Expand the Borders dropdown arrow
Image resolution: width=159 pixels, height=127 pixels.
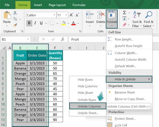pyautogui.click(x=57, y=23)
